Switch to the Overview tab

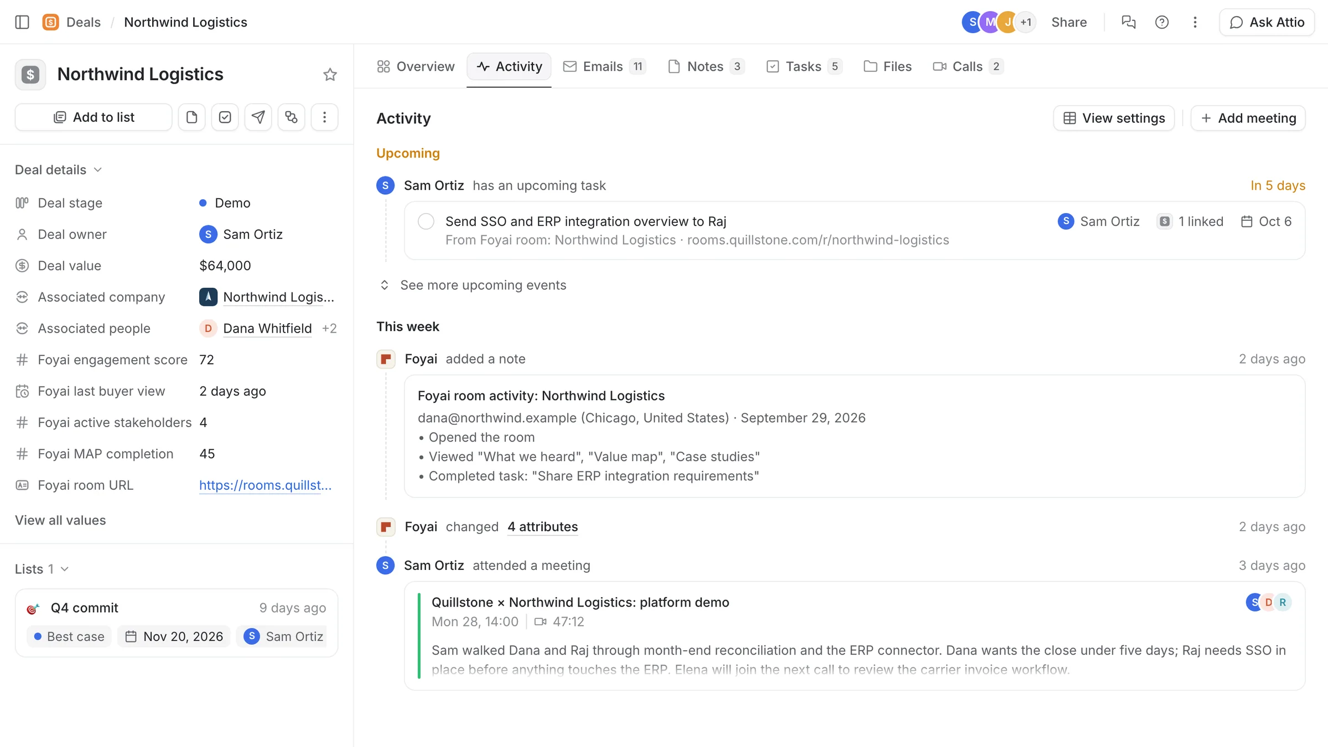pyautogui.click(x=416, y=66)
